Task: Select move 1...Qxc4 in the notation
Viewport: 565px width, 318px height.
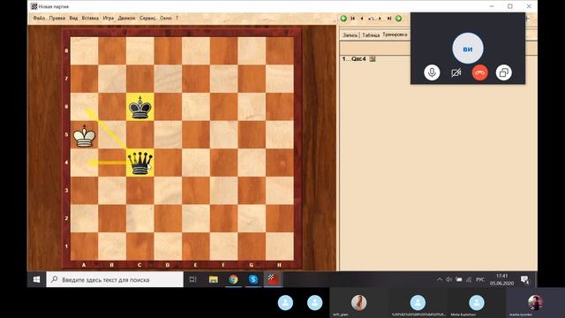Action: point(354,59)
